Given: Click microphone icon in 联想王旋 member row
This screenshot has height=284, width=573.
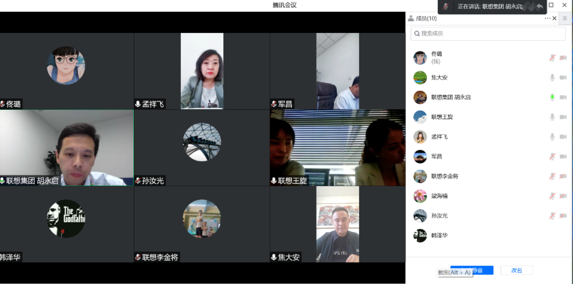Looking at the screenshot, I should [552, 117].
